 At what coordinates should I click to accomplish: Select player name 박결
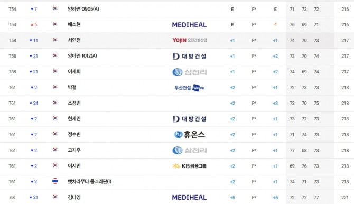[72, 87]
